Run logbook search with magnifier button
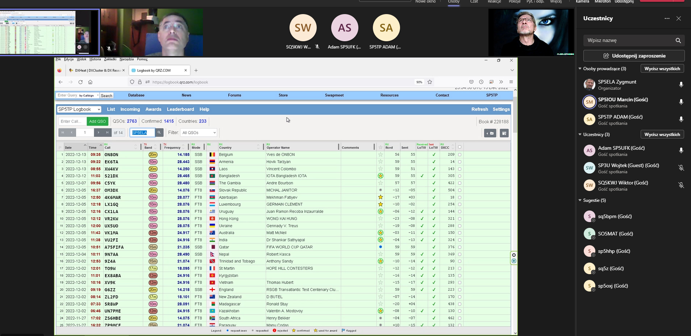Image resolution: width=691 pixels, height=336 pixels. coord(159,133)
